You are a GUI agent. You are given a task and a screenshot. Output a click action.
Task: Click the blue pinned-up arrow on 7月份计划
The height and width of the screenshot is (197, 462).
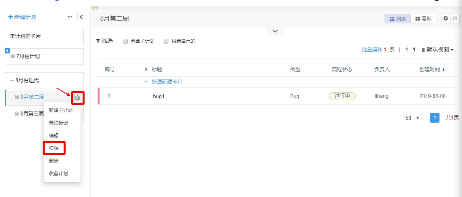pyautogui.click(x=7, y=51)
